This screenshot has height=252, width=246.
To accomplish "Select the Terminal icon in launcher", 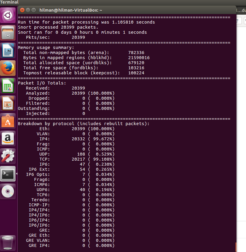I will [x=8, y=173].
